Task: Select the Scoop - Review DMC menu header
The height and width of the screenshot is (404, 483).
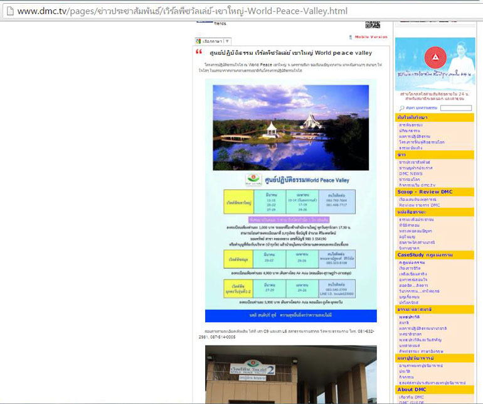Action: tap(425, 192)
